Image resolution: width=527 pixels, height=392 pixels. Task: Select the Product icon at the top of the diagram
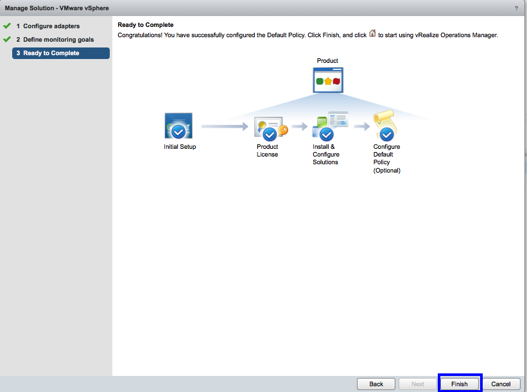click(327, 80)
